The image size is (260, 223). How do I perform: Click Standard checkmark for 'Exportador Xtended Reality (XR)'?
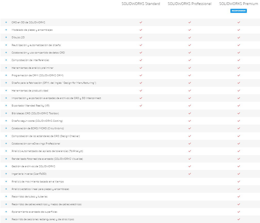pos(141,106)
